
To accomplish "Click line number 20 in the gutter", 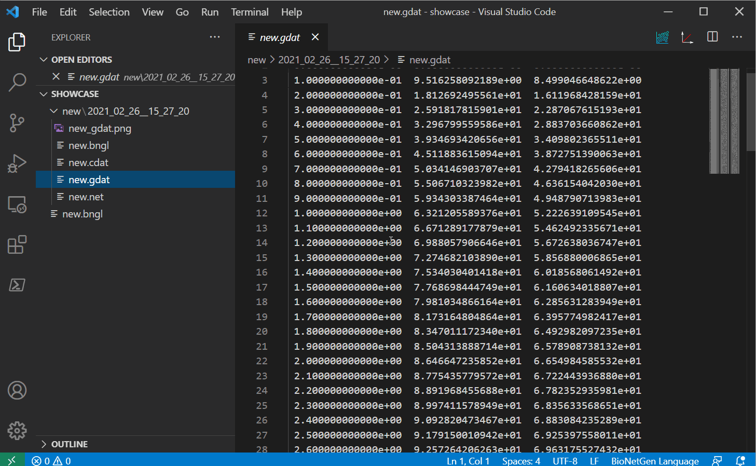I will [262, 332].
